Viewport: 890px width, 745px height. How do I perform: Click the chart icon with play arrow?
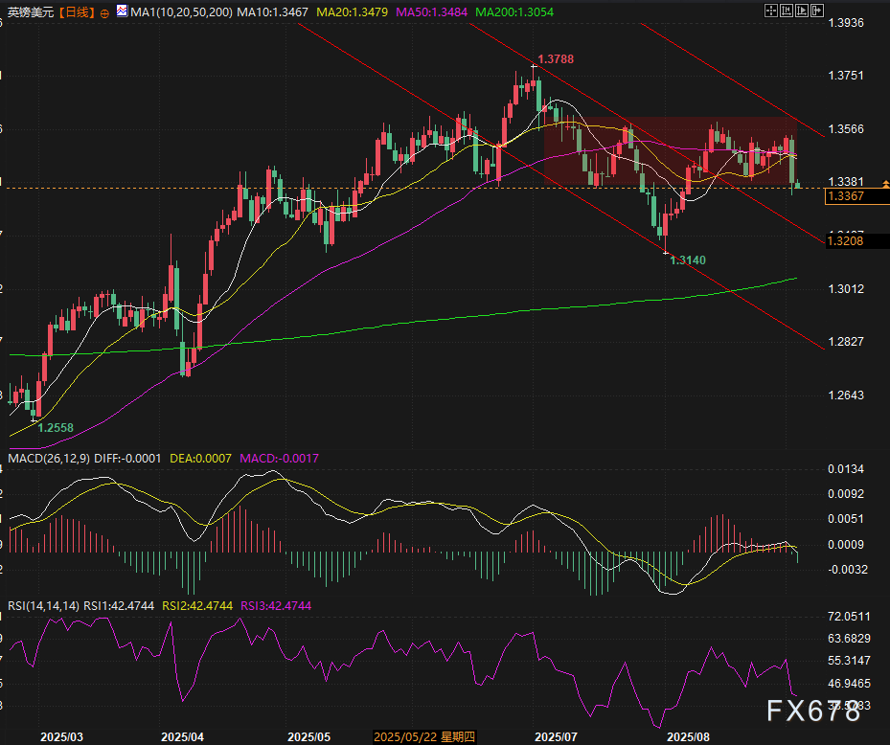pyautogui.click(x=803, y=11)
